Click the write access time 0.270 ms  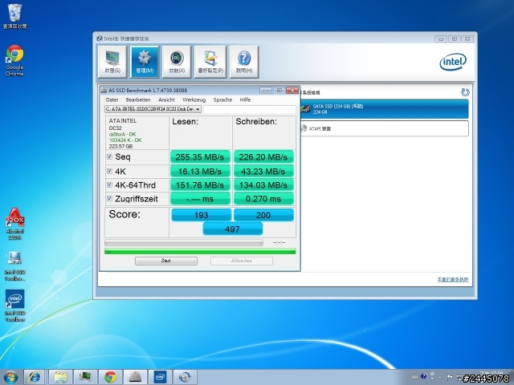click(x=263, y=199)
